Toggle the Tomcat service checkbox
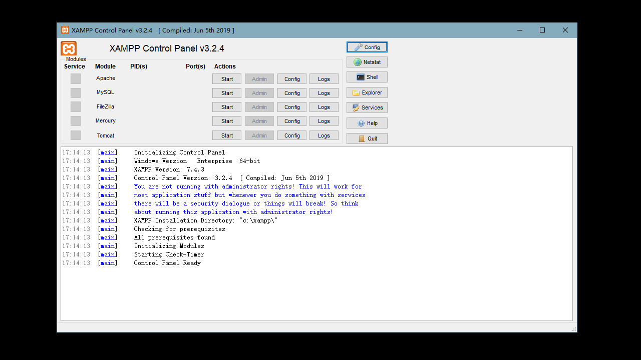 76,135
